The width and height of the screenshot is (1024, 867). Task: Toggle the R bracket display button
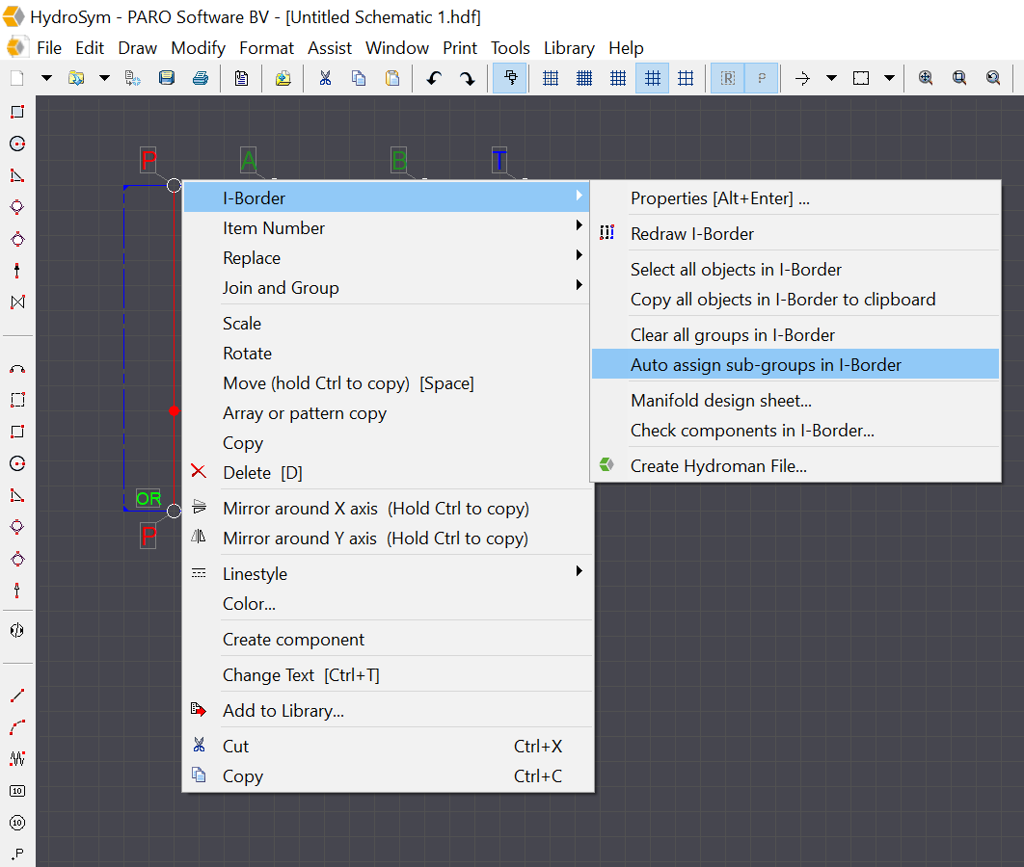tap(728, 78)
